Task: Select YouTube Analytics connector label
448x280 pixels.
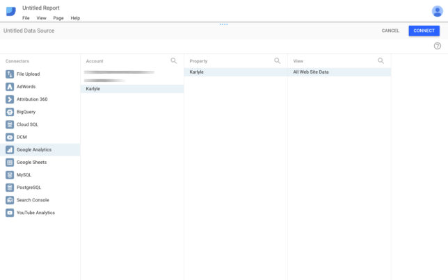Action: 35,213
